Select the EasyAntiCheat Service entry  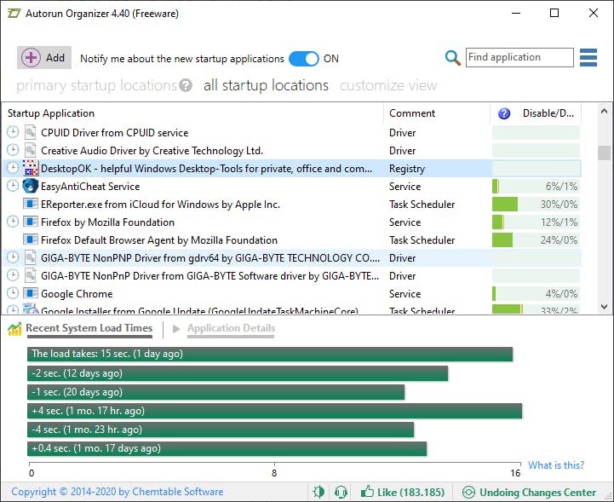(292, 186)
